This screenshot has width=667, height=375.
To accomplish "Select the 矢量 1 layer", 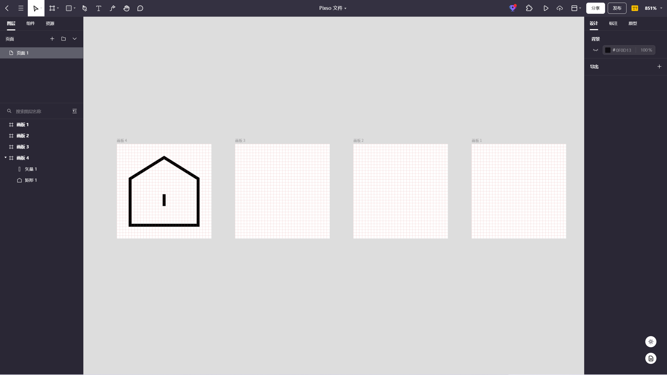I will coord(42,169).
